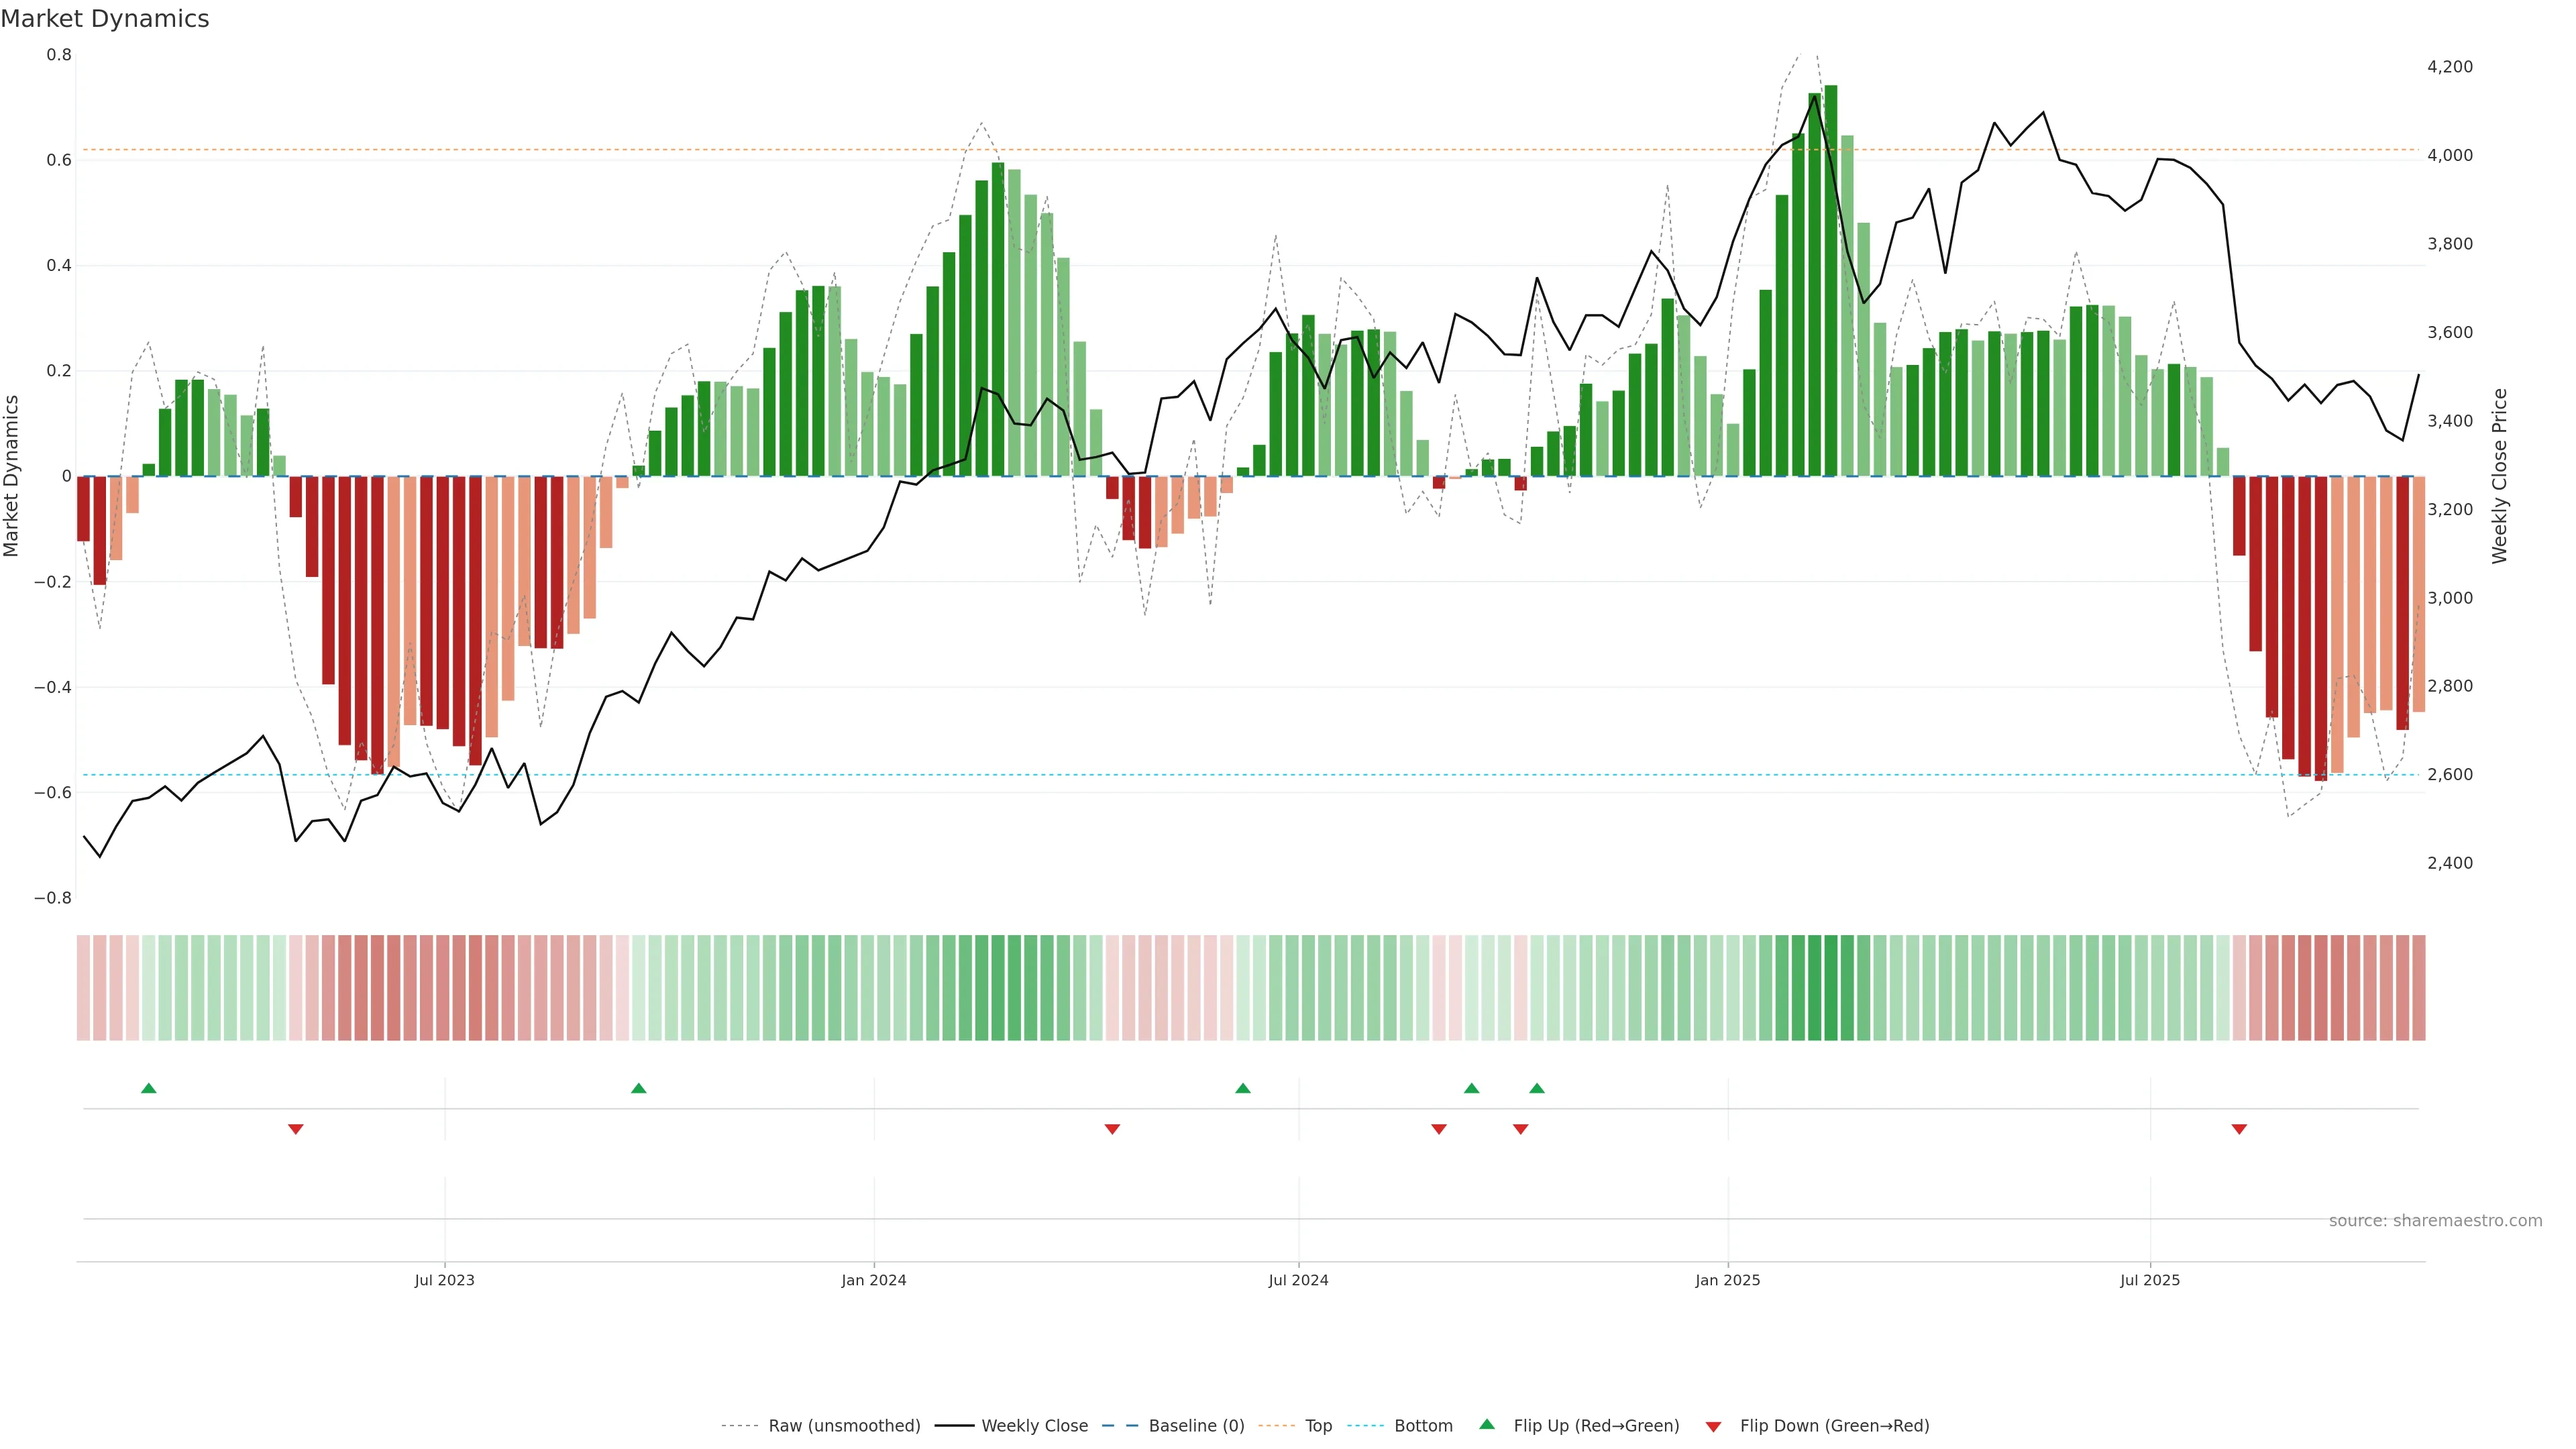Click the last green flip-up marker in the row
This screenshot has width=2576, height=1449.
[x=1537, y=1088]
